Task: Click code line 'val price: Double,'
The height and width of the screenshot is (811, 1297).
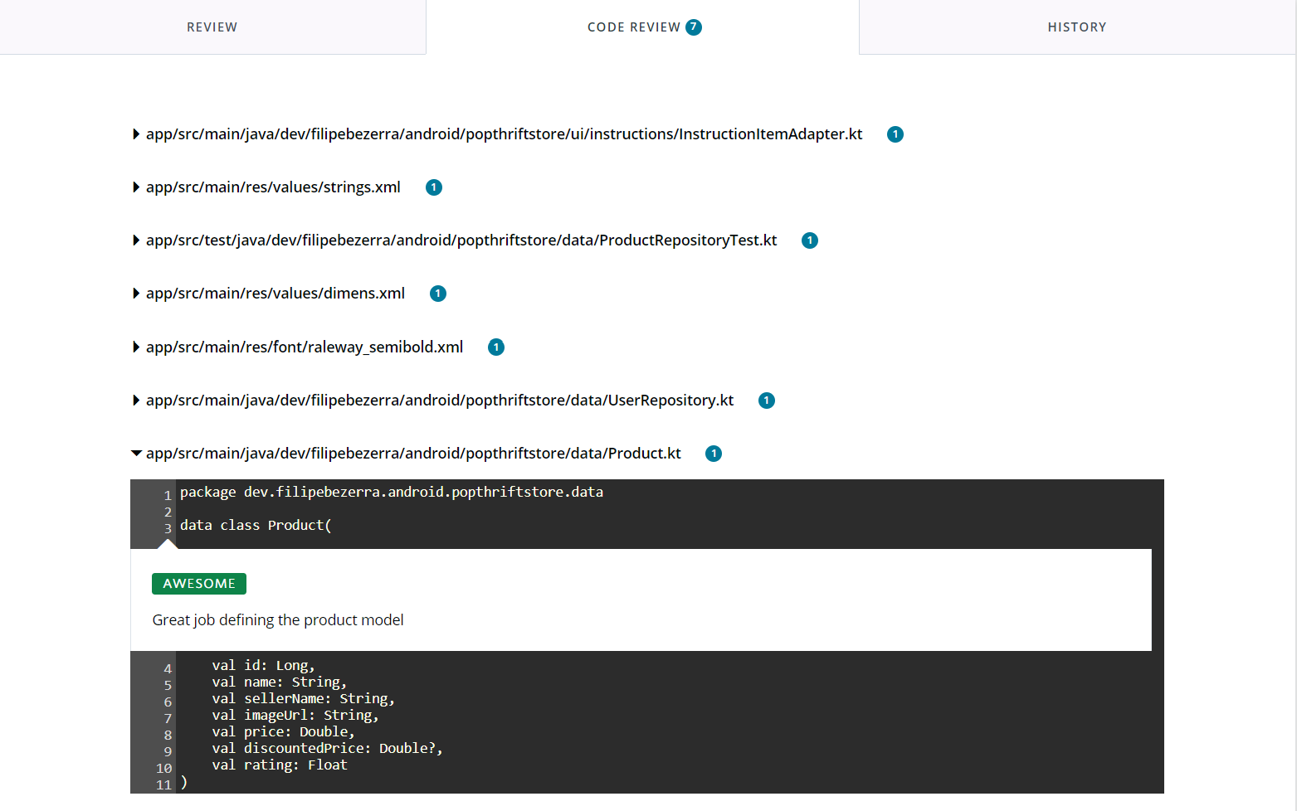Action: point(283,732)
